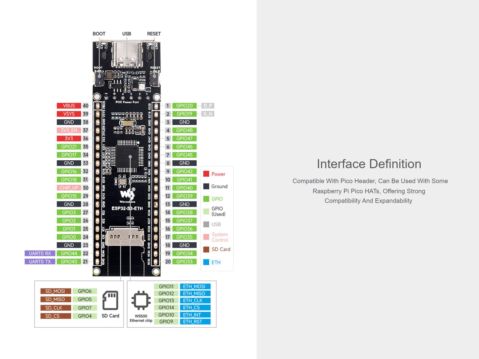The image size is (479, 359).
Task: Click the "Interface Definition" heading
Action: coord(369,164)
